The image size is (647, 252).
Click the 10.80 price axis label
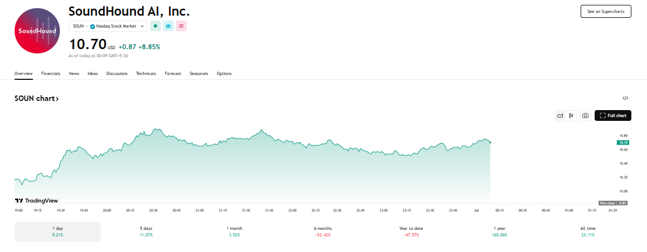623,135
